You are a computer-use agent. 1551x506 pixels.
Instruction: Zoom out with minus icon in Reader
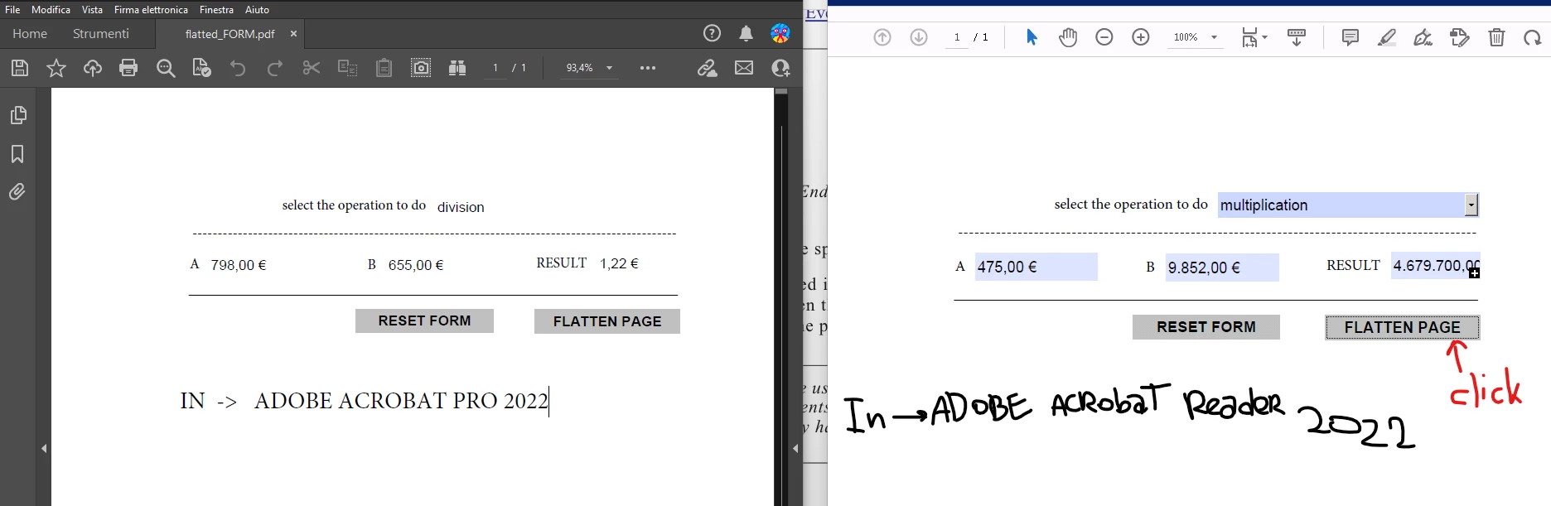(1104, 37)
